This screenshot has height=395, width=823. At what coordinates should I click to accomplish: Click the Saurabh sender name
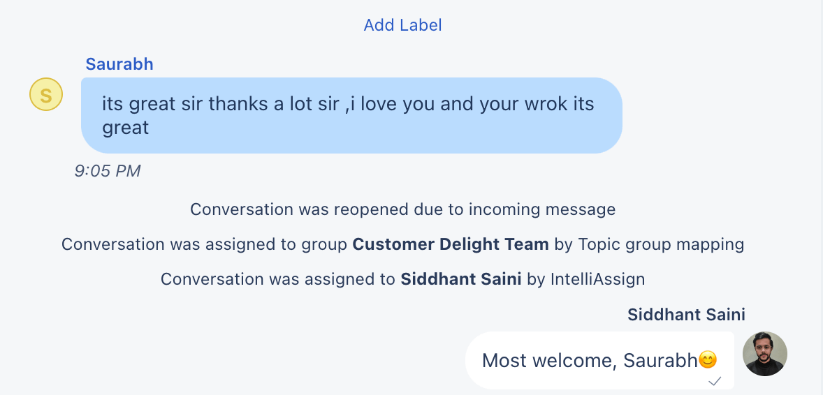pyautogui.click(x=119, y=64)
